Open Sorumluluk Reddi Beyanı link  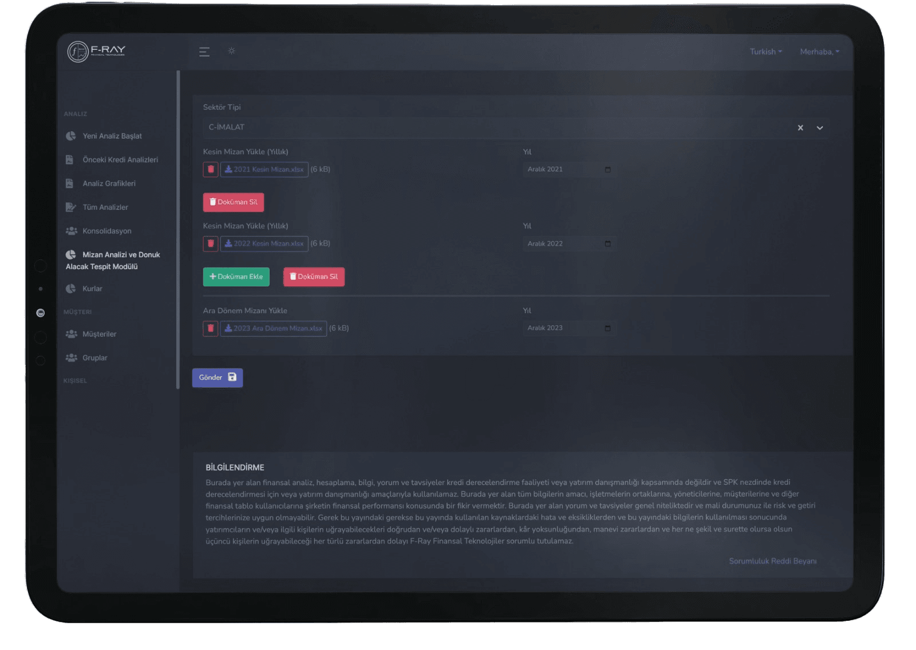pos(773,561)
